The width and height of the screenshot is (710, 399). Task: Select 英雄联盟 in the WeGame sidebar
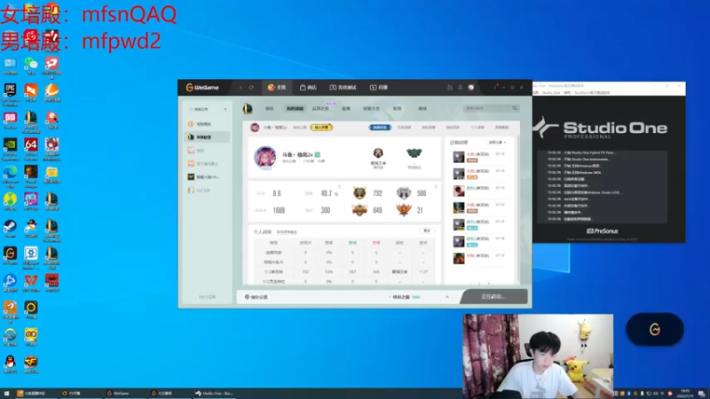pyautogui.click(x=207, y=137)
